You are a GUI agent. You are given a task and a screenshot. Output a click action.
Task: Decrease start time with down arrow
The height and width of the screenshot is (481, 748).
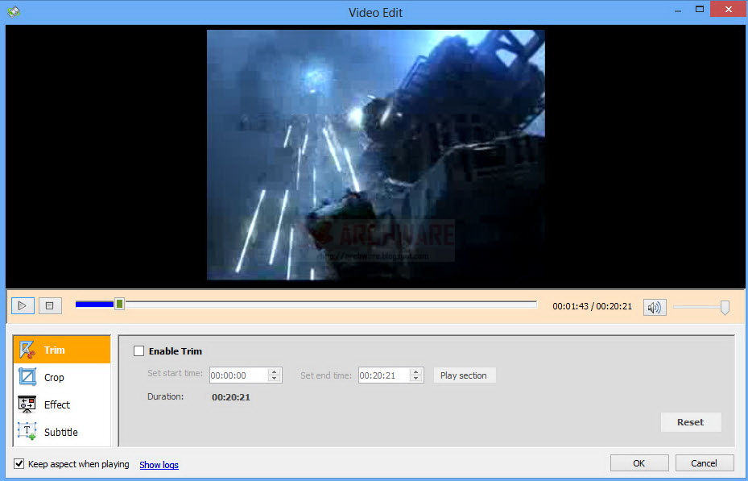[x=275, y=379]
